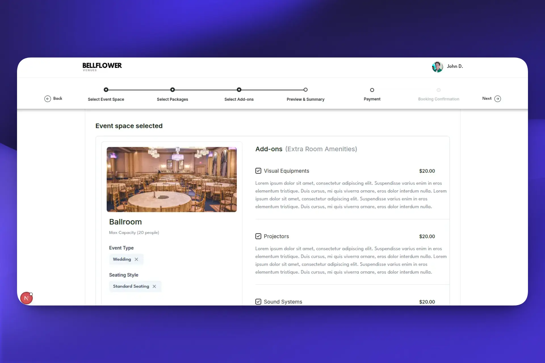Jump to the Payment step

(x=372, y=99)
